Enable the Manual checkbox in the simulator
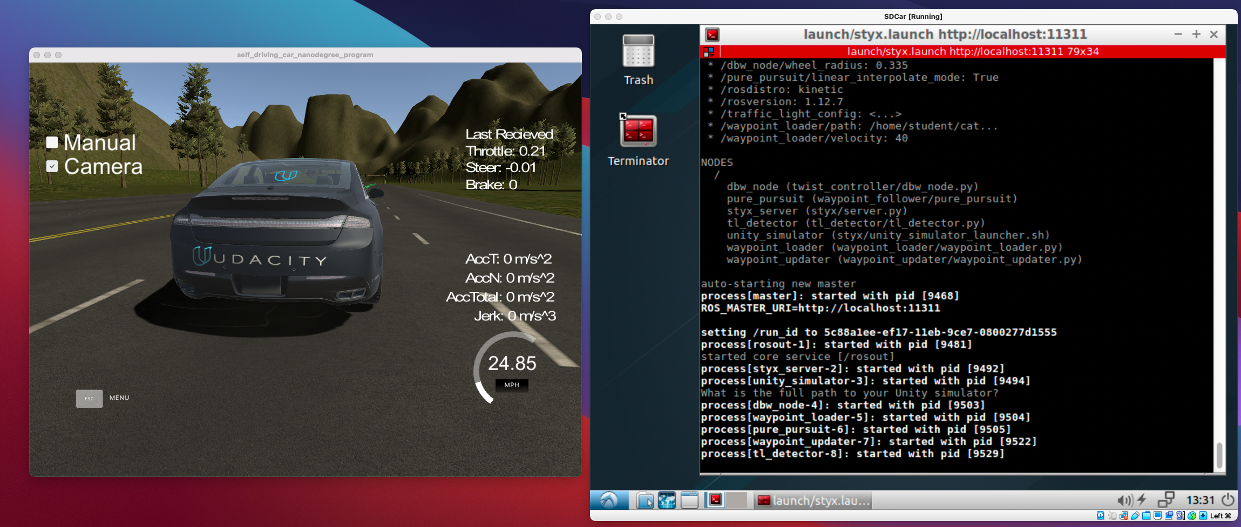The height and width of the screenshot is (527, 1241). pos(52,142)
